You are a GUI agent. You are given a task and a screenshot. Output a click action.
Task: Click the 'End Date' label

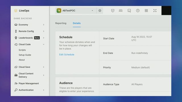(x=108, y=53)
